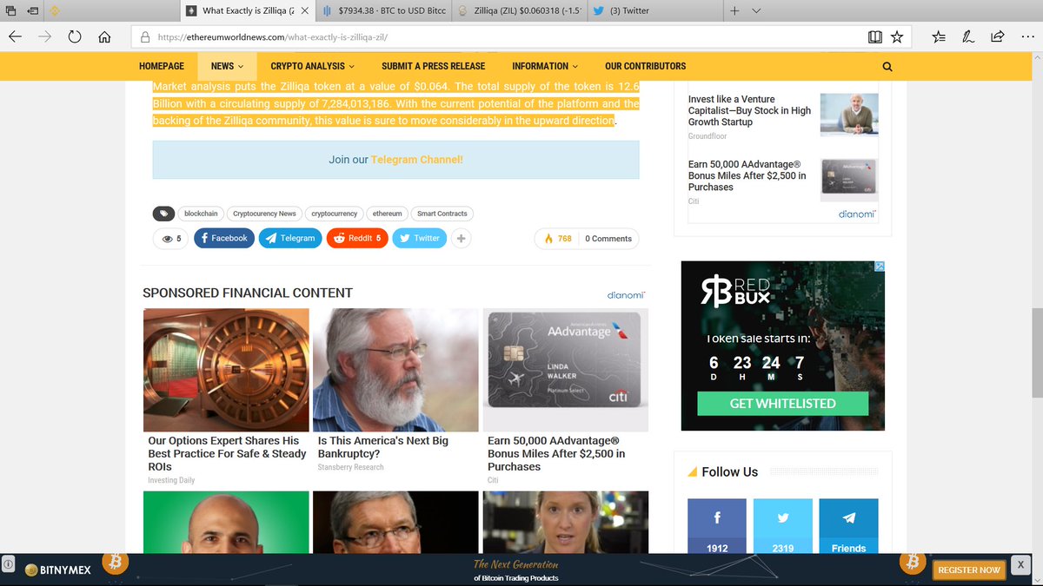Open OUR CONTRIBUTORS page

point(646,66)
